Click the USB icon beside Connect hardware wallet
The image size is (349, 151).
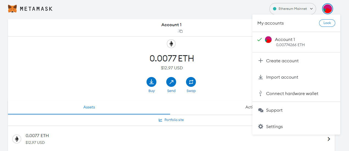[261, 93]
